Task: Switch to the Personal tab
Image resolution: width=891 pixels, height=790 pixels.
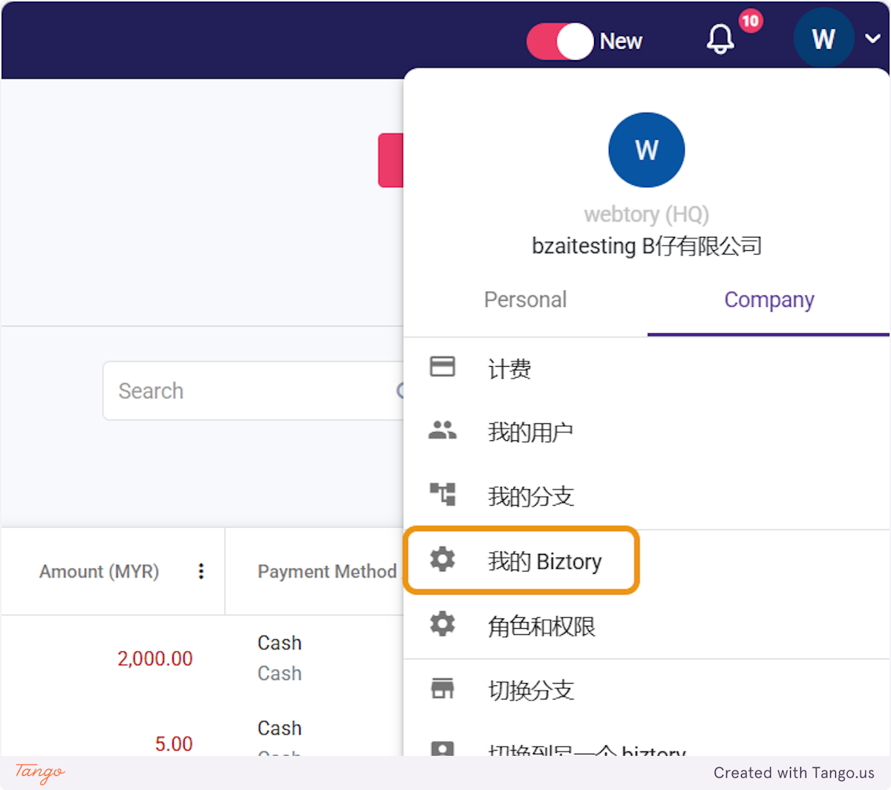Action: click(x=525, y=300)
